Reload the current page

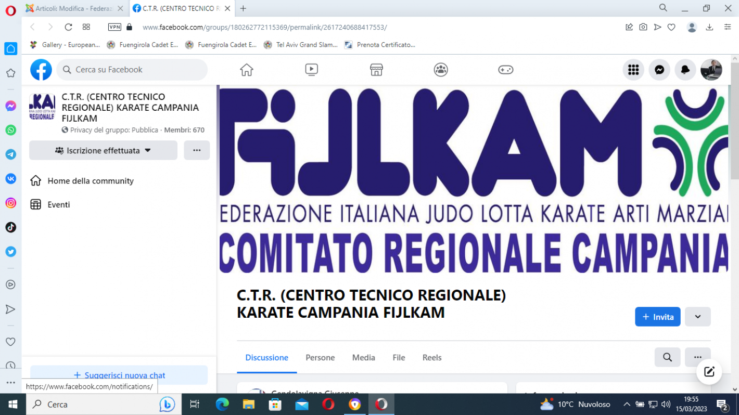click(x=68, y=27)
